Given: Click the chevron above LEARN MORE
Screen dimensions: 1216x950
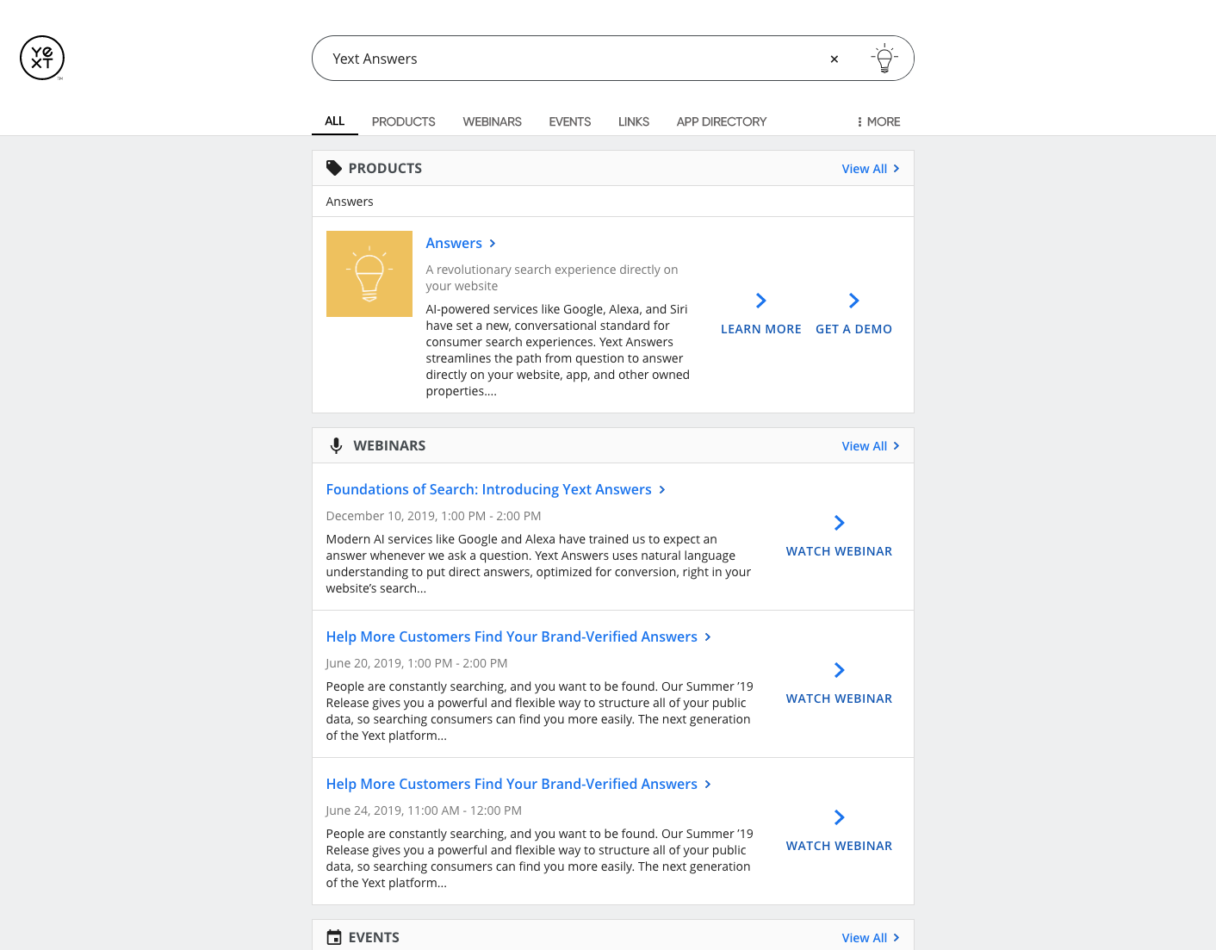Looking at the screenshot, I should pos(761,301).
